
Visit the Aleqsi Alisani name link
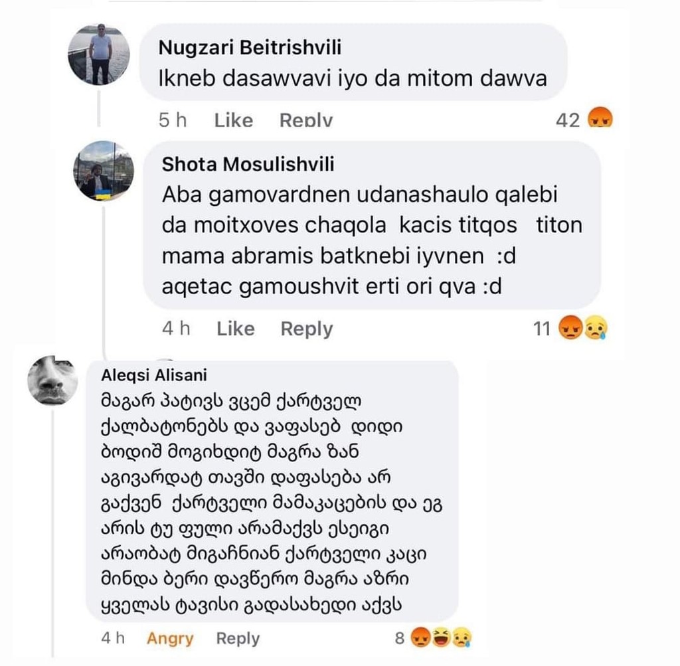click(x=154, y=375)
